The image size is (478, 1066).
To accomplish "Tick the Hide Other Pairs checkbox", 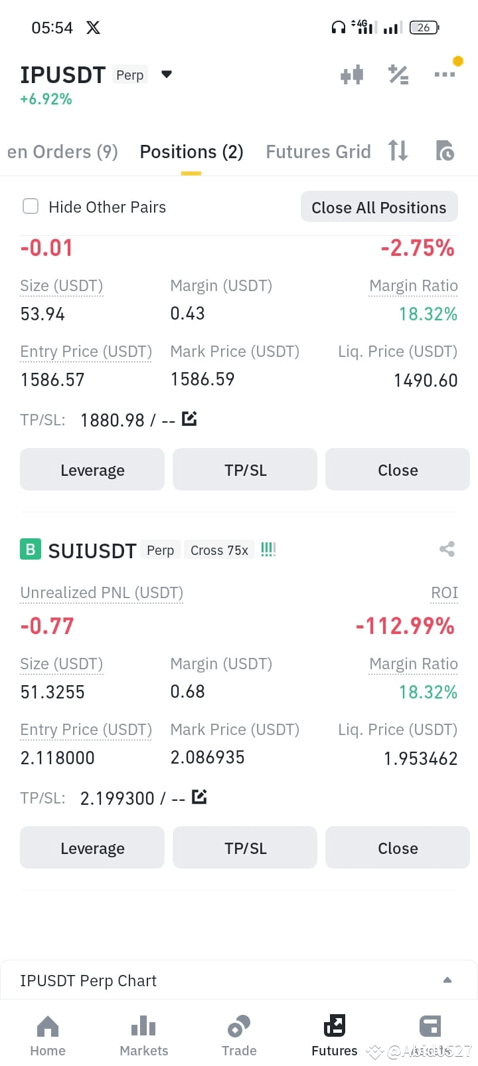I will point(31,206).
